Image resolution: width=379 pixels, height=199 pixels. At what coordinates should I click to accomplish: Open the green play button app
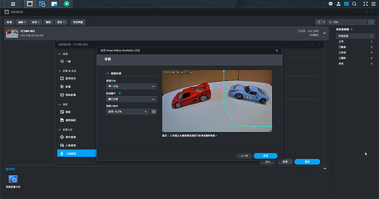coord(66,4)
